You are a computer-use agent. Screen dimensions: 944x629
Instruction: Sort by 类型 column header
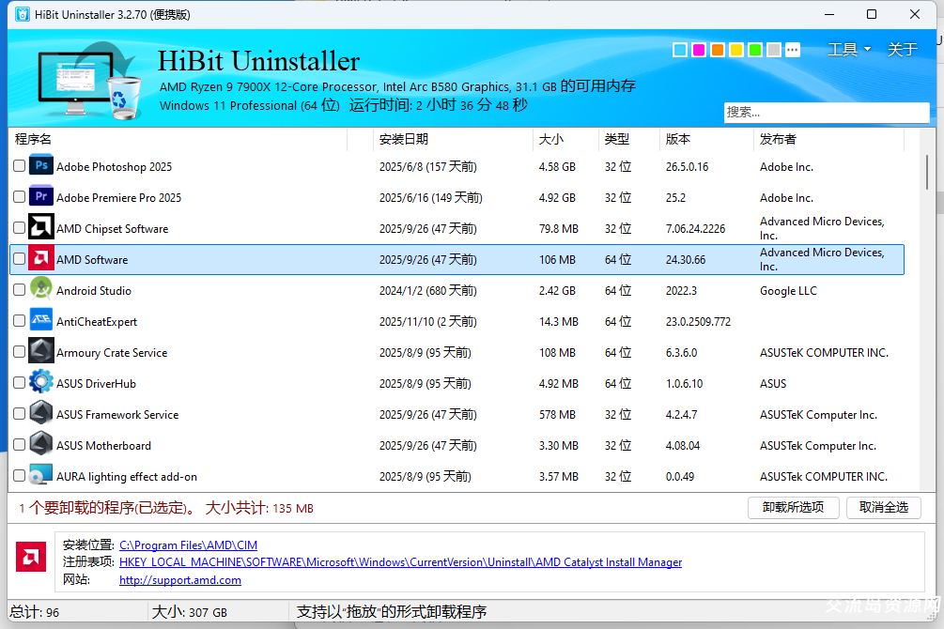pyautogui.click(x=629, y=139)
